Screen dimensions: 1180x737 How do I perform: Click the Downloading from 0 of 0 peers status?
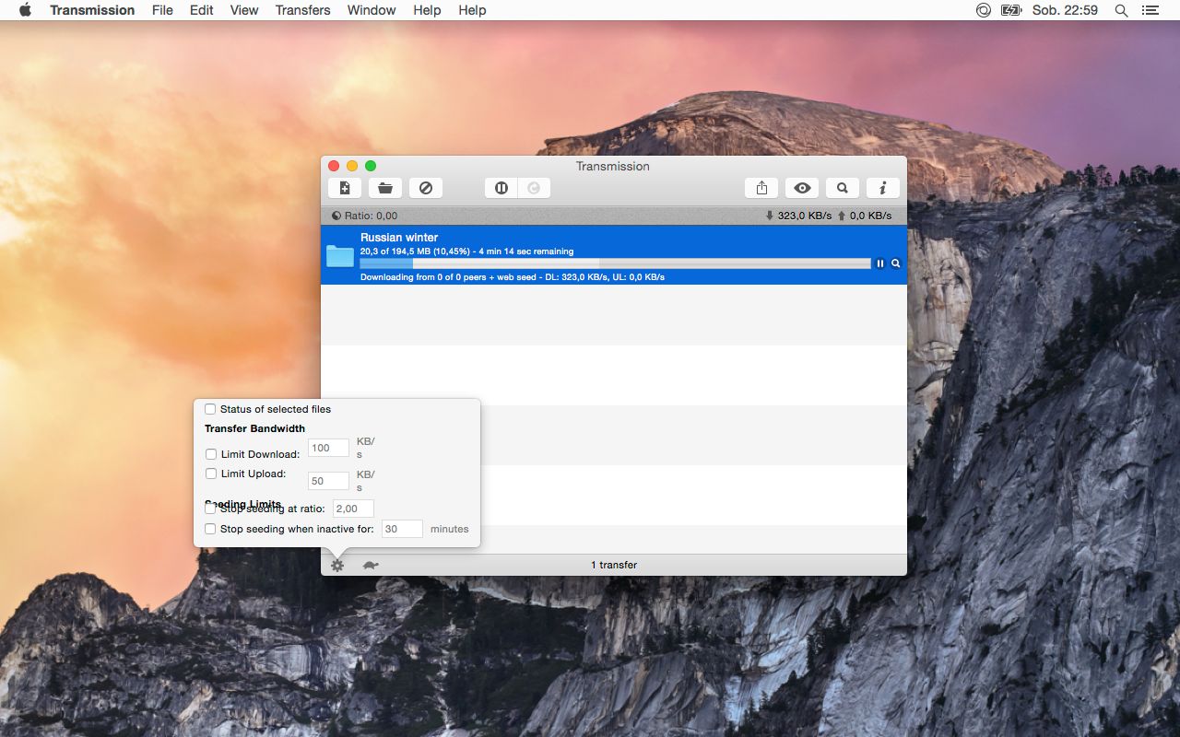click(x=513, y=276)
